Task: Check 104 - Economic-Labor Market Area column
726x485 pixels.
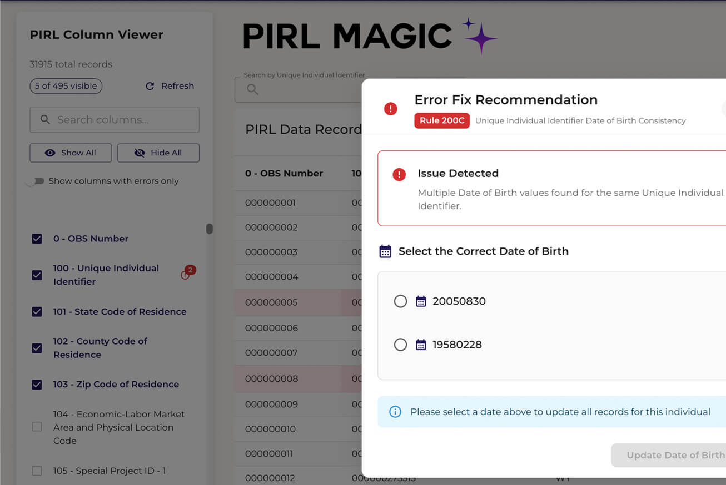Action: [37, 427]
